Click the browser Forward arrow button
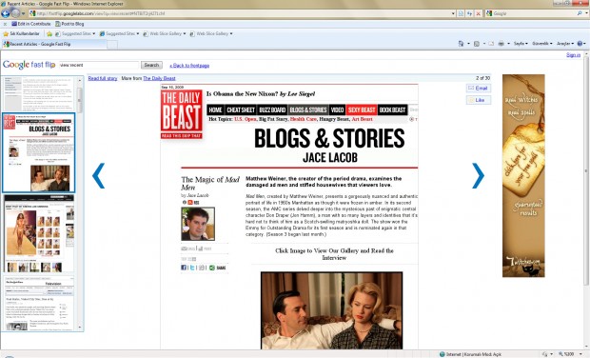The height and width of the screenshot is (358, 590). [15, 13]
